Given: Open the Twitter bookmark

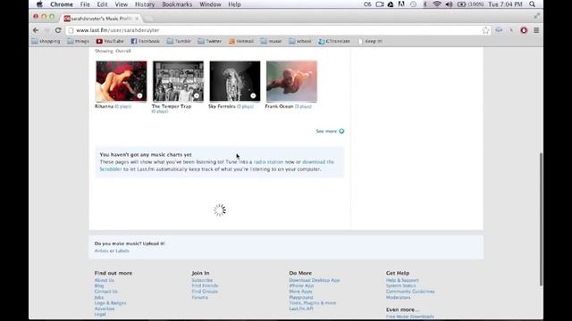Looking at the screenshot, I should tap(209, 41).
